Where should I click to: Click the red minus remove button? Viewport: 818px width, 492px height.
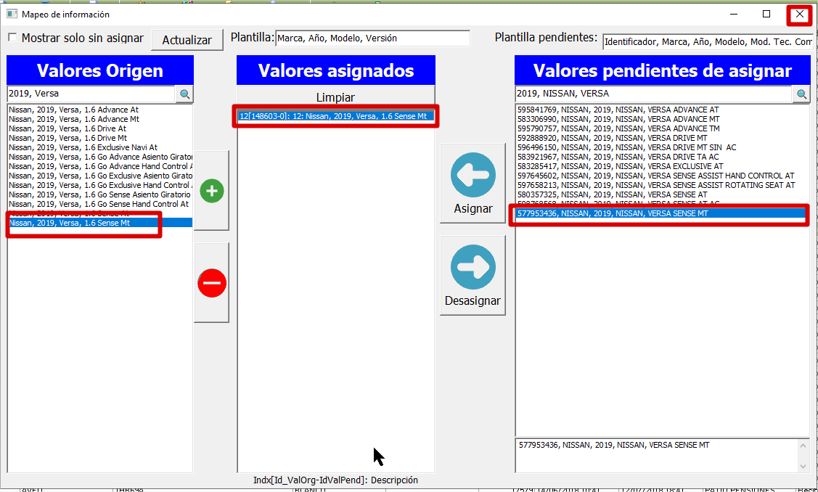pyautogui.click(x=211, y=282)
